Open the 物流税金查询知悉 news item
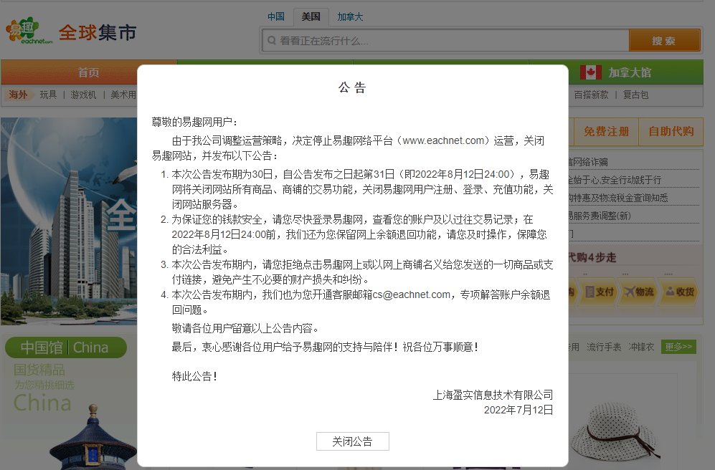Viewport: 715px width, 470px height. 618,198
